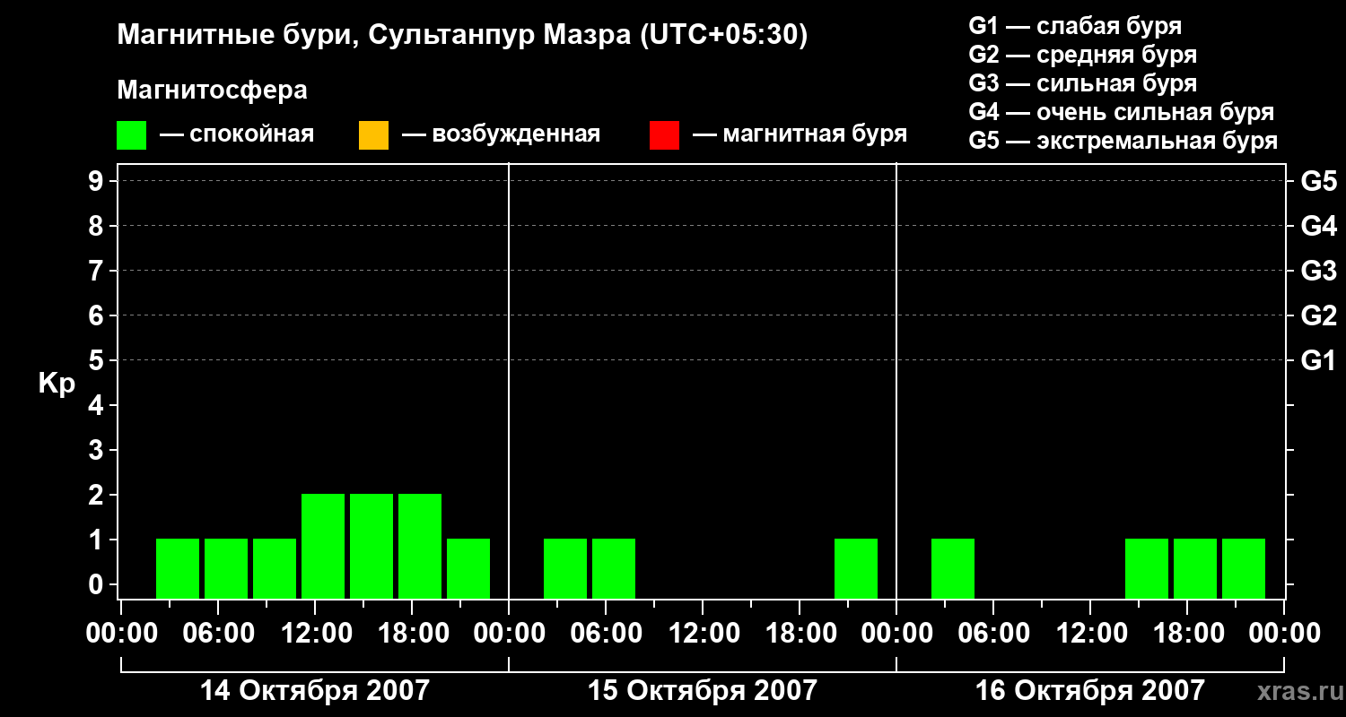Click the date label '16 Октября 2007'
The image size is (1346, 717).
[x=1090, y=691]
